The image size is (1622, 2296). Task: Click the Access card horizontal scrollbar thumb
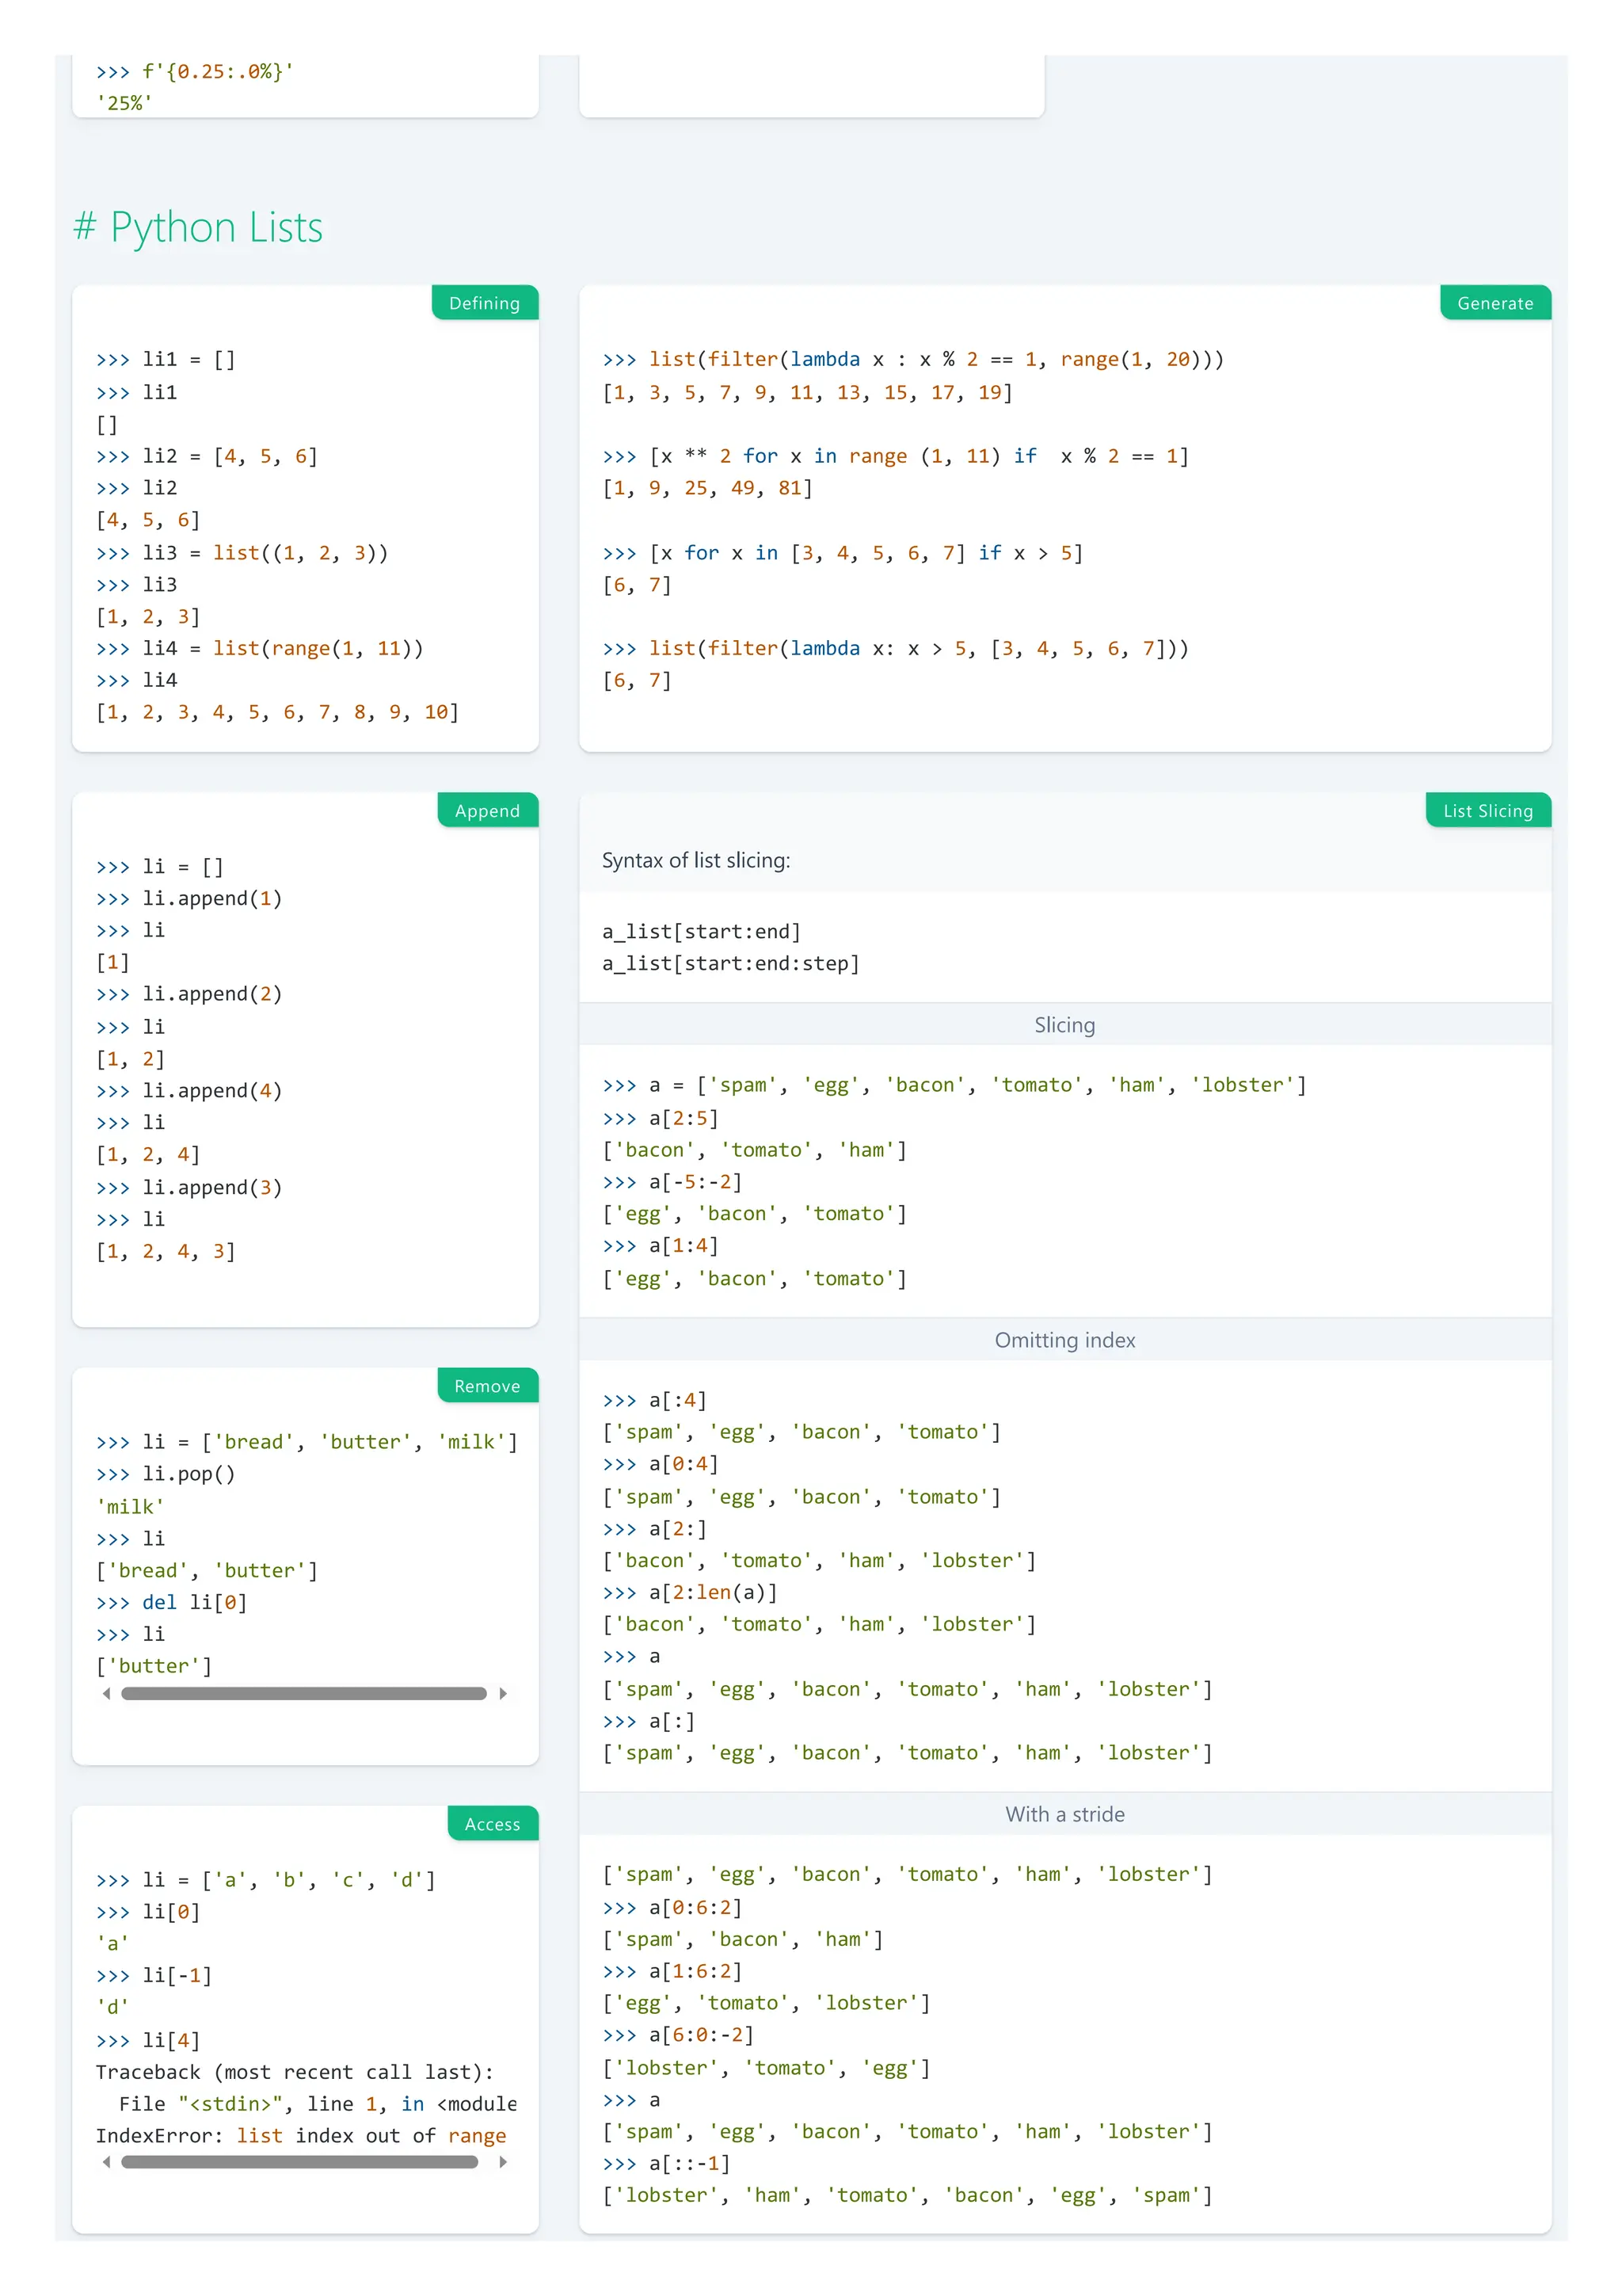299,2161
